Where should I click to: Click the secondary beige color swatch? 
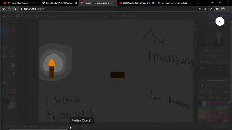coord(12,106)
